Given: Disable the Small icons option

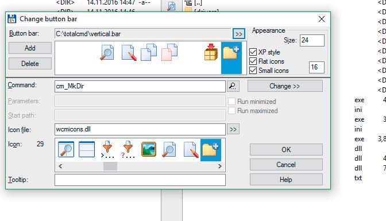Looking at the screenshot, I should click(x=253, y=71).
